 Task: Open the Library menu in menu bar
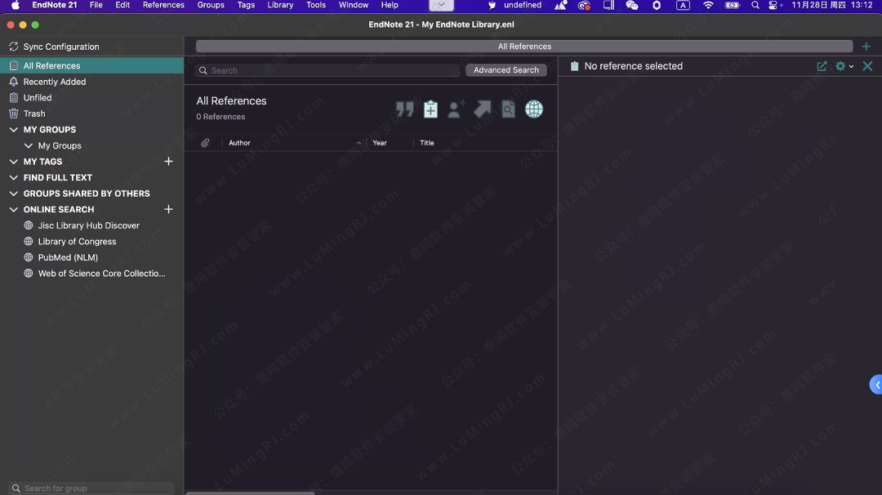click(280, 5)
